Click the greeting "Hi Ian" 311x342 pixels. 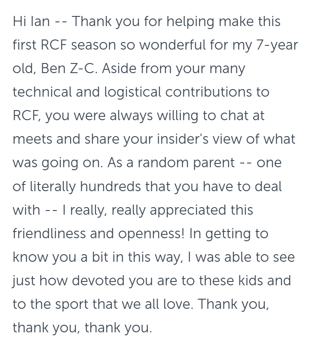click(x=31, y=22)
